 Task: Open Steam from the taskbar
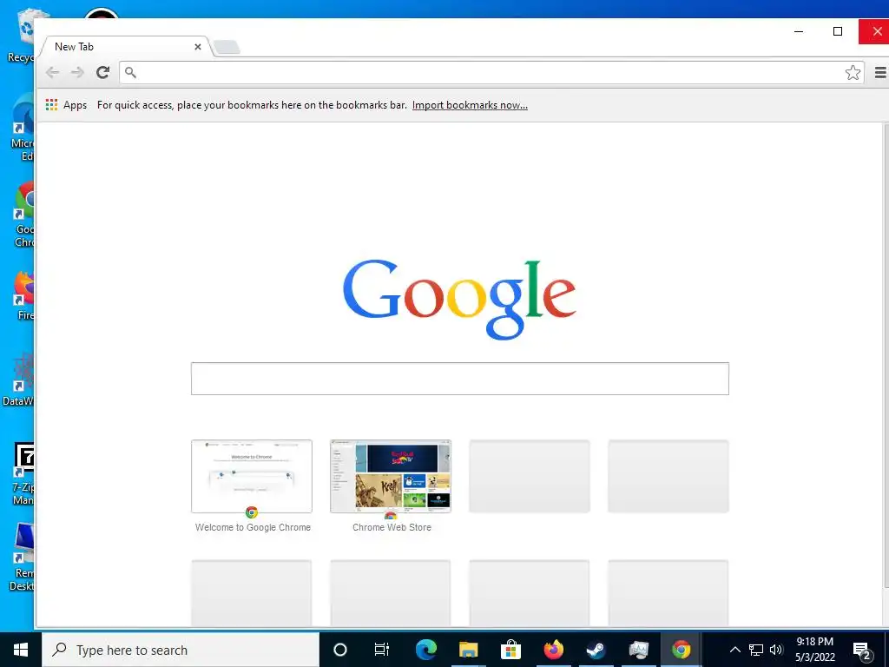tap(596, 650)
